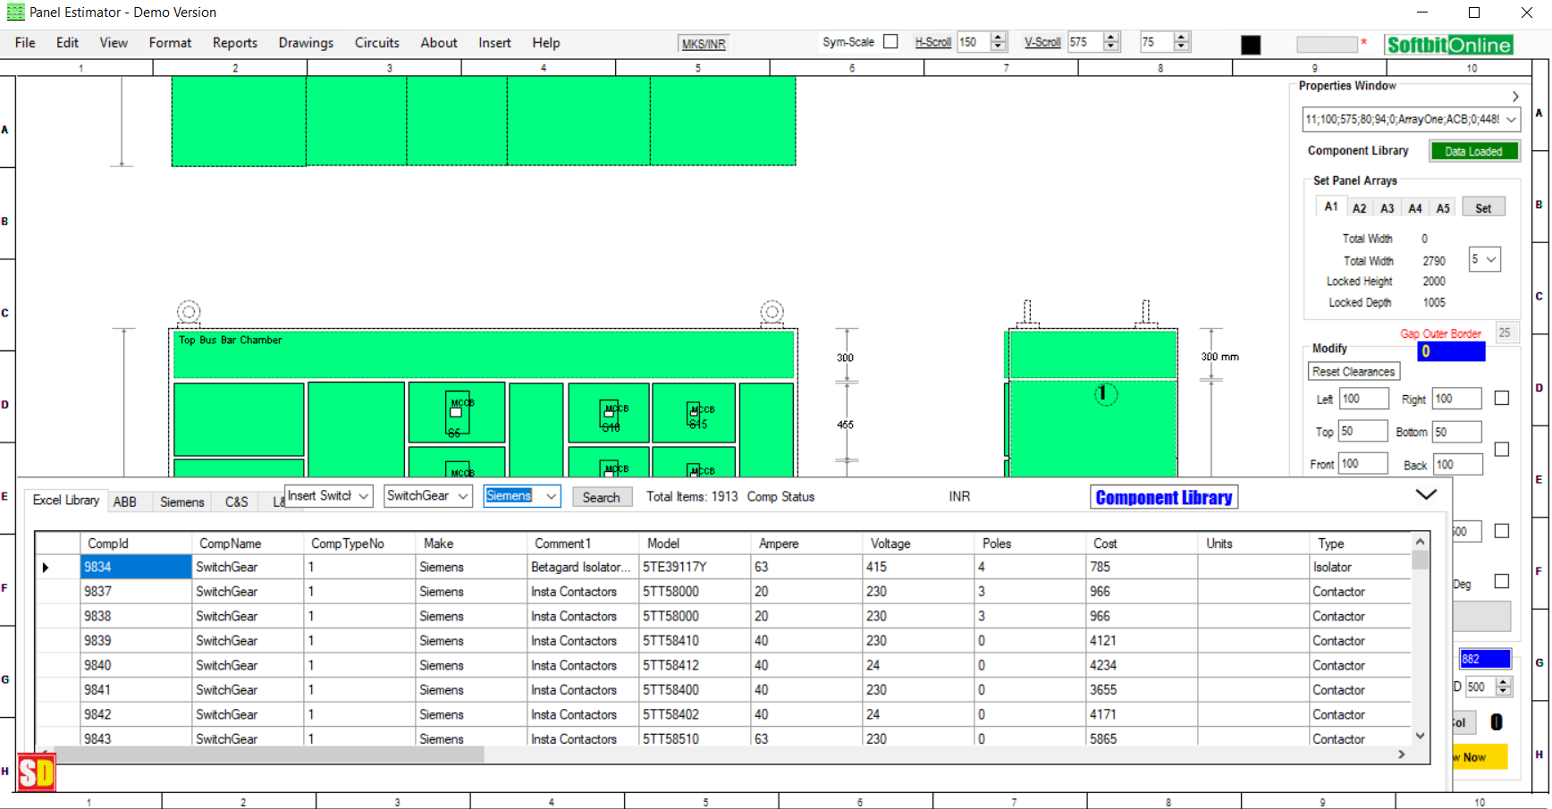Click the grid's horizontal scrollbar right arrow
Image resolution: width=1552 pixels, height=809 pixels.
1401,754
